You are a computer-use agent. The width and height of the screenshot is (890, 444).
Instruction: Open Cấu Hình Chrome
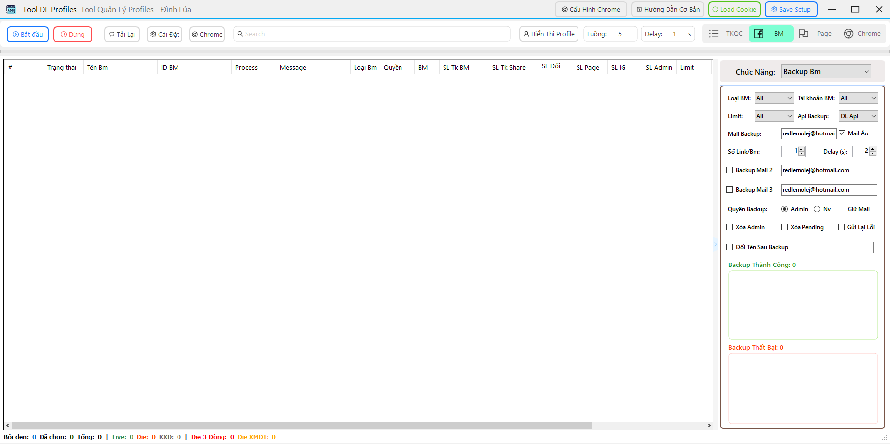(x=591, y=9)
